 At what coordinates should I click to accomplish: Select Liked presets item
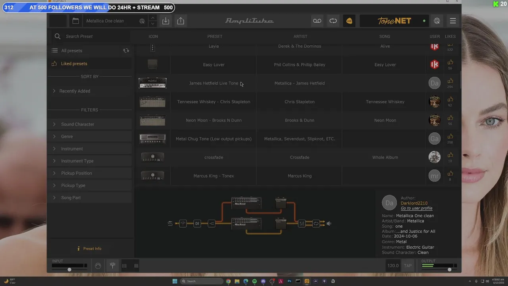(x=74, y=64)
